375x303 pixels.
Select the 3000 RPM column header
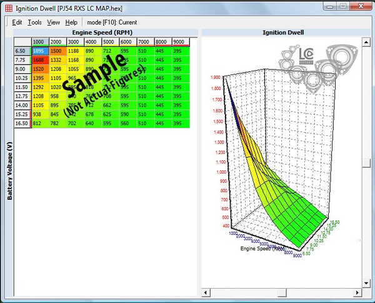pos(76,42)
